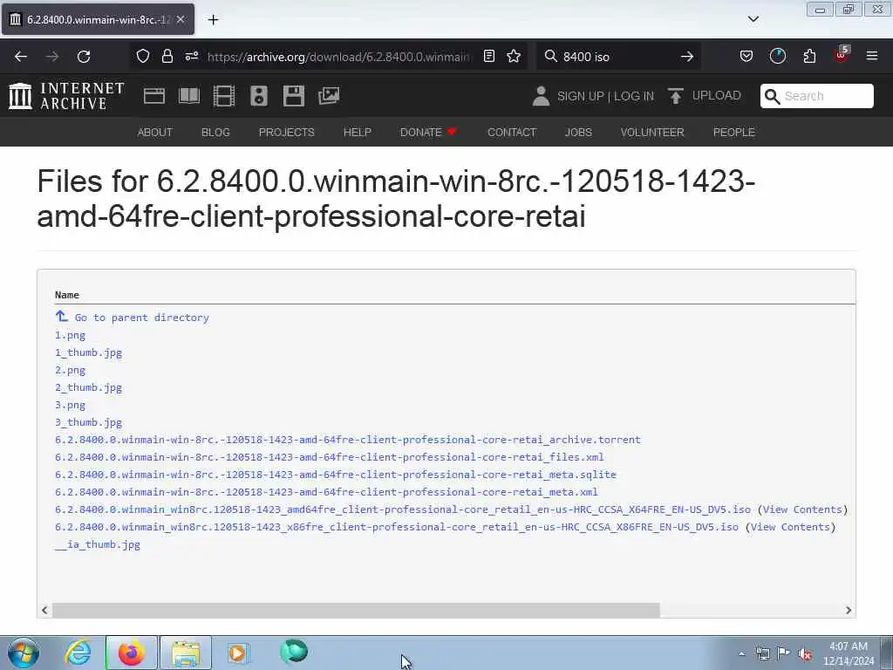This screenshot has width=893, height=670.
Task: Open the __ia_thumb.jpg file link
Action: click(98, 544)
